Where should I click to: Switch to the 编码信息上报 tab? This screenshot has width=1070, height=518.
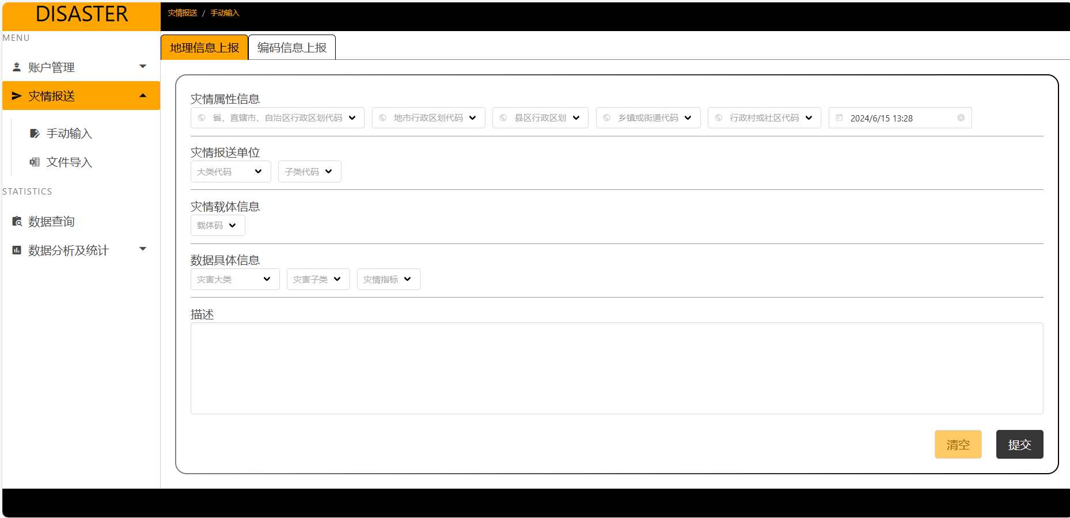point(292,47)
